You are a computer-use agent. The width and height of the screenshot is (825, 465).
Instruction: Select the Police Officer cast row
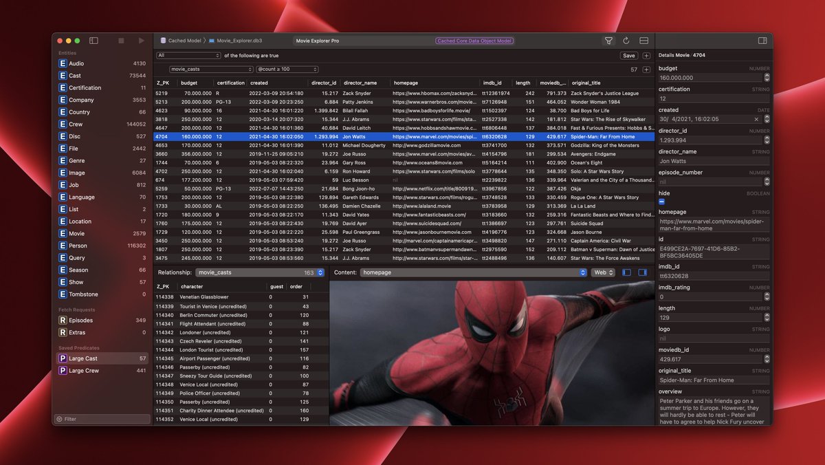coord(241,393)
